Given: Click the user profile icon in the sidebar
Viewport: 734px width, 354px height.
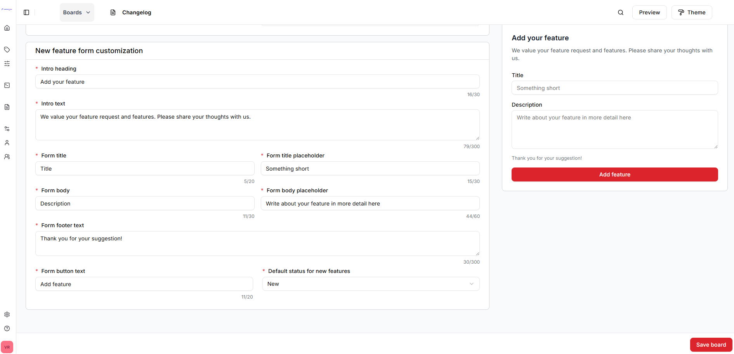Looking at the screenshot, I should (x=7, y=142).
